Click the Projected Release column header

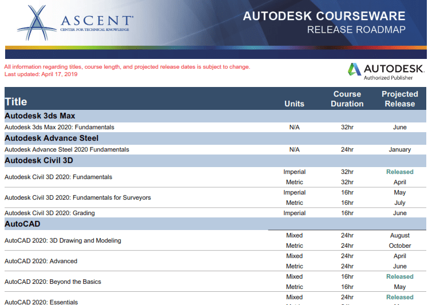click(x=399, y=98)
